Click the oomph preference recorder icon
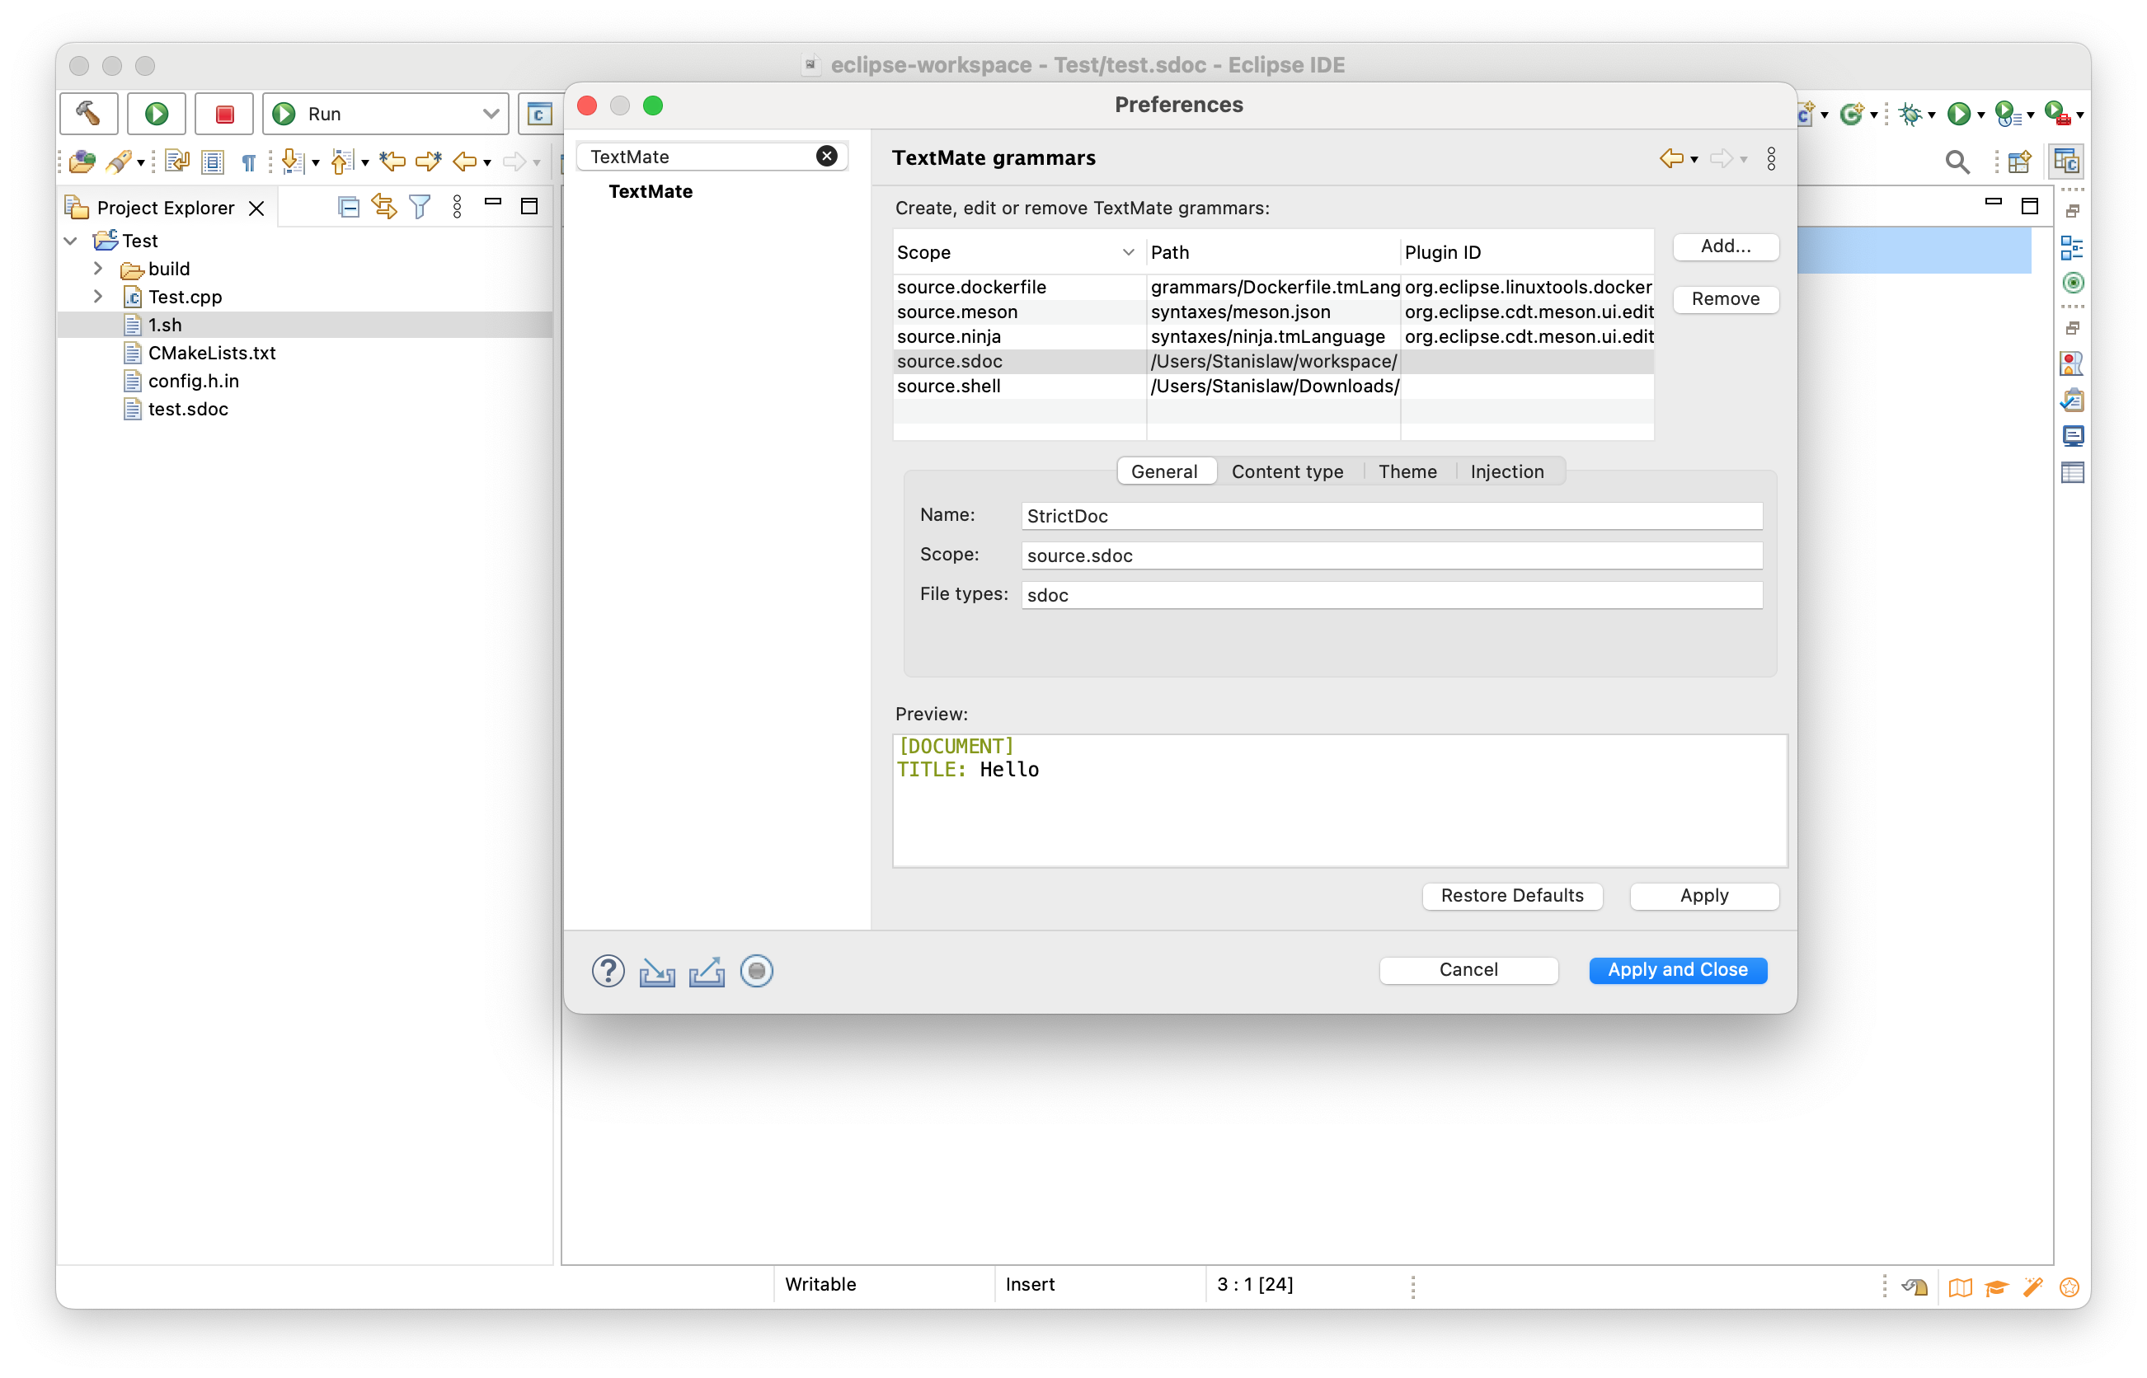Image resolution: width=2147 pixels, height=1378 pixels. (756, 971)
